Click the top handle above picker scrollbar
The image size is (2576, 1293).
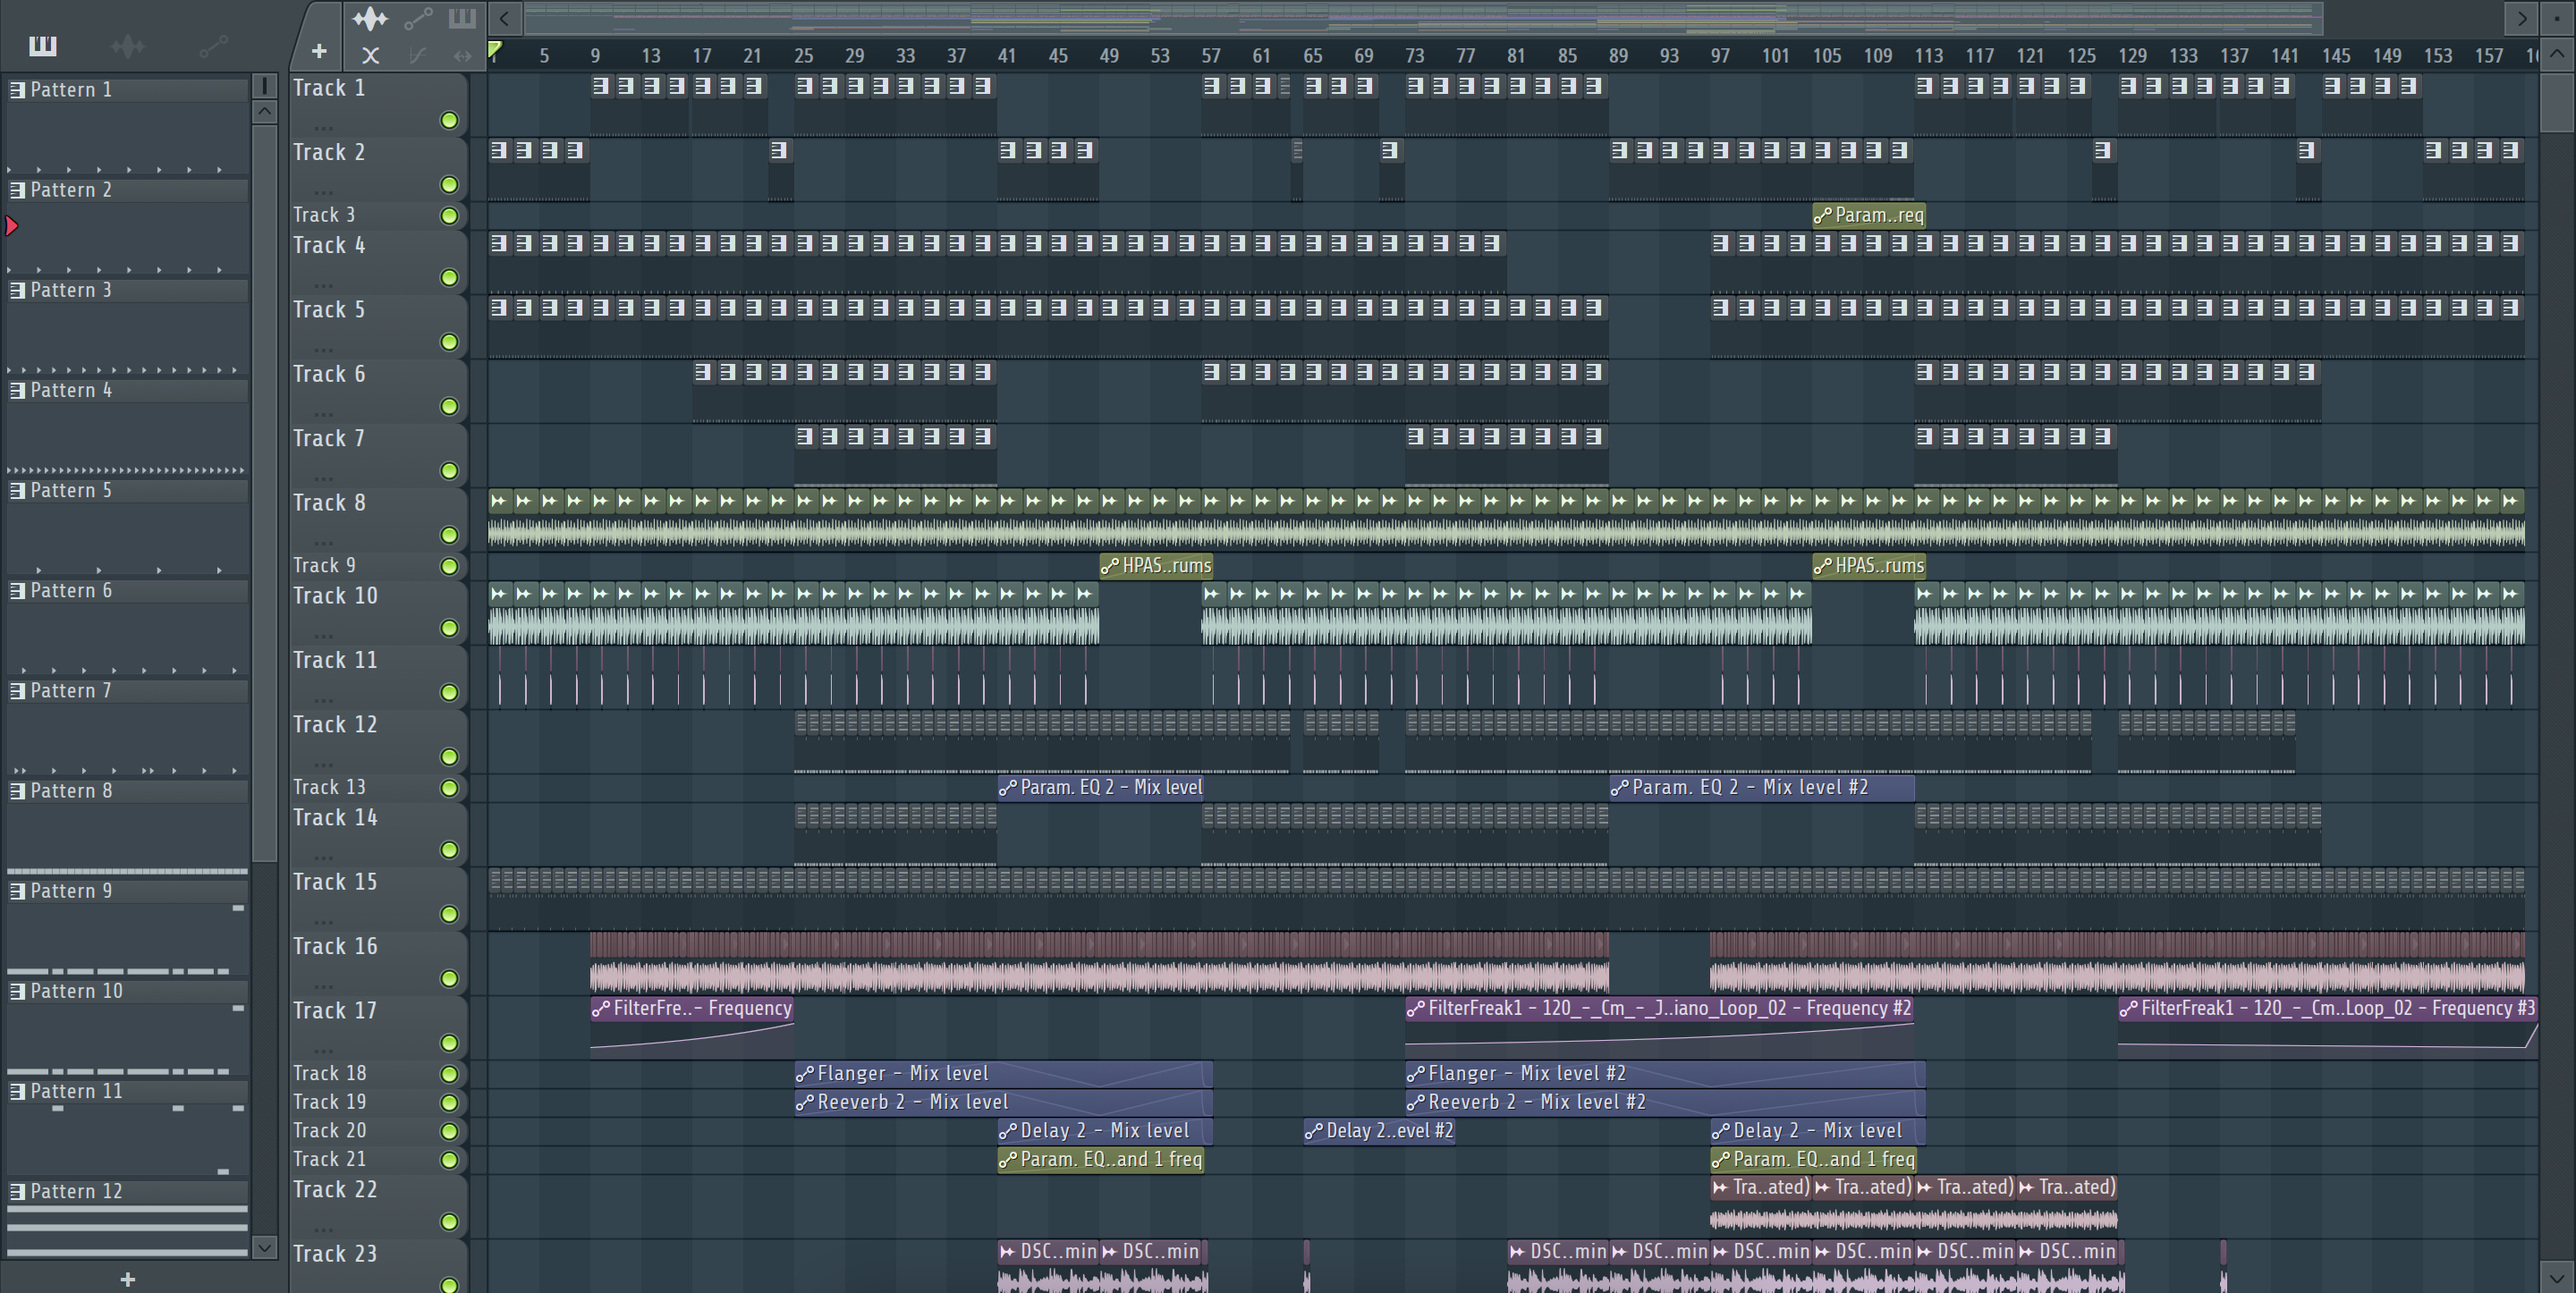click(x=264, y=85)
